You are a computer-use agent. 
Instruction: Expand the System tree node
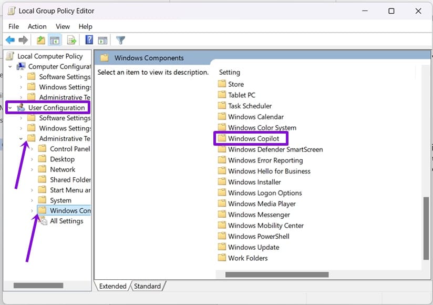pos(32,200)
